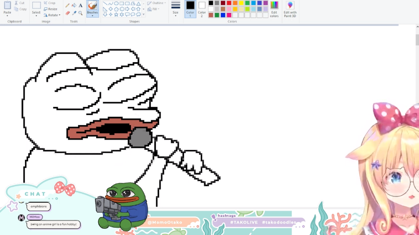
Task: Pick the pink (rose) color swatch
Action: 229,9
